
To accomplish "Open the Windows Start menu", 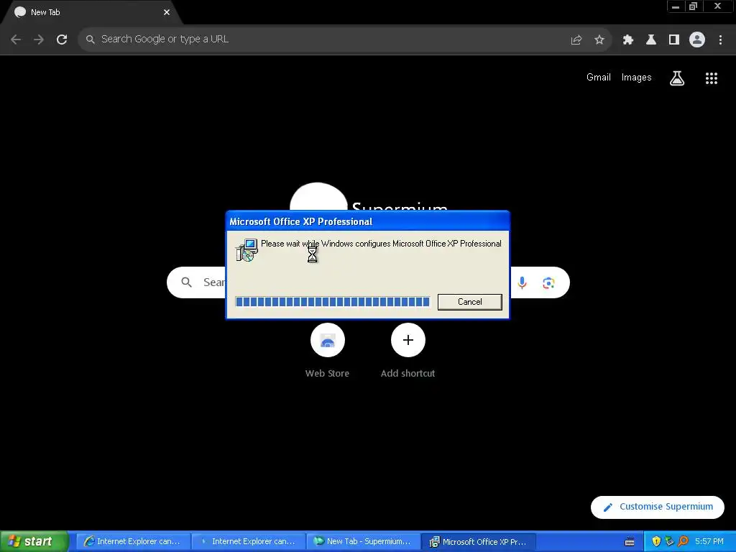I will (x=34, y=541).
